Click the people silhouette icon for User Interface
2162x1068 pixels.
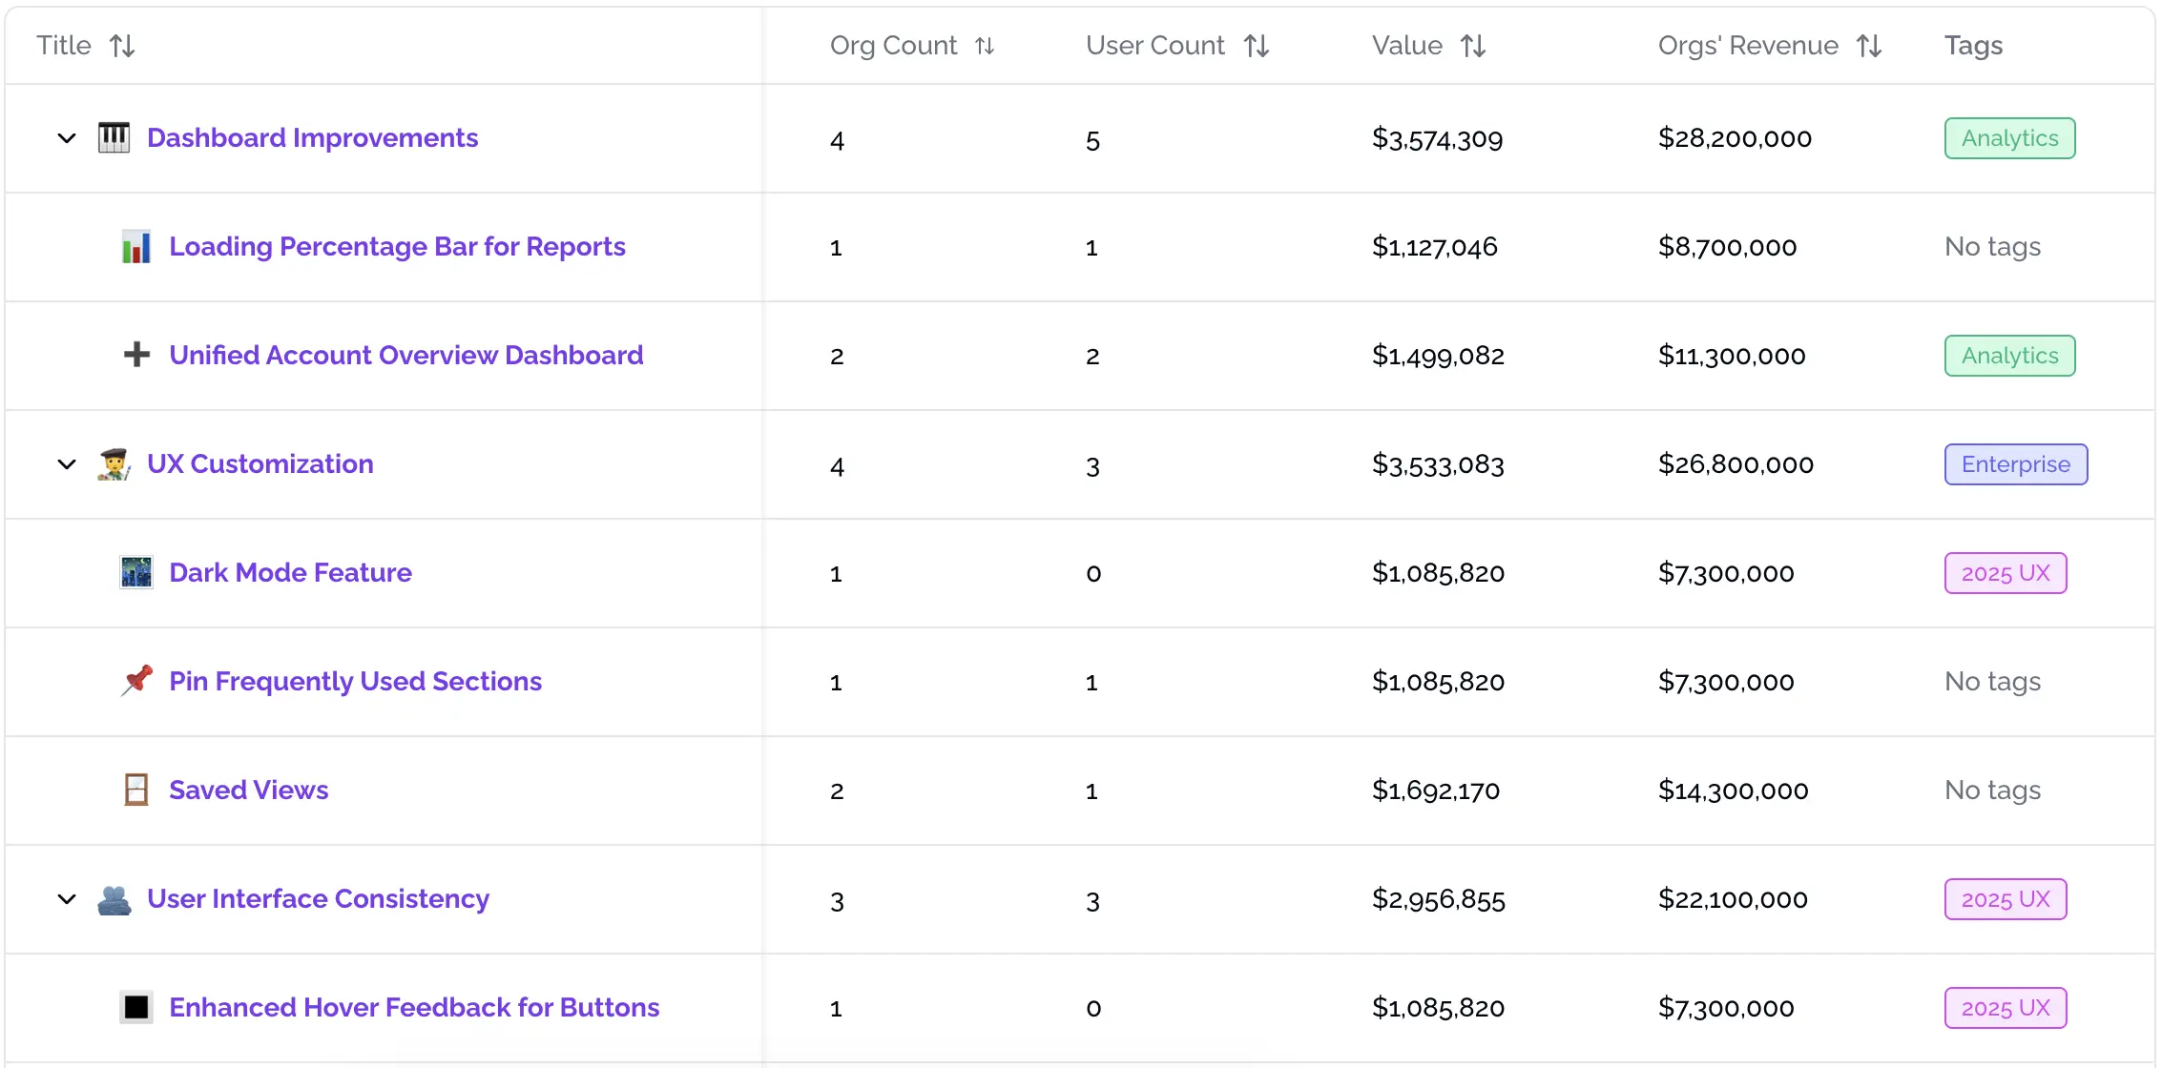coord(114,899)
